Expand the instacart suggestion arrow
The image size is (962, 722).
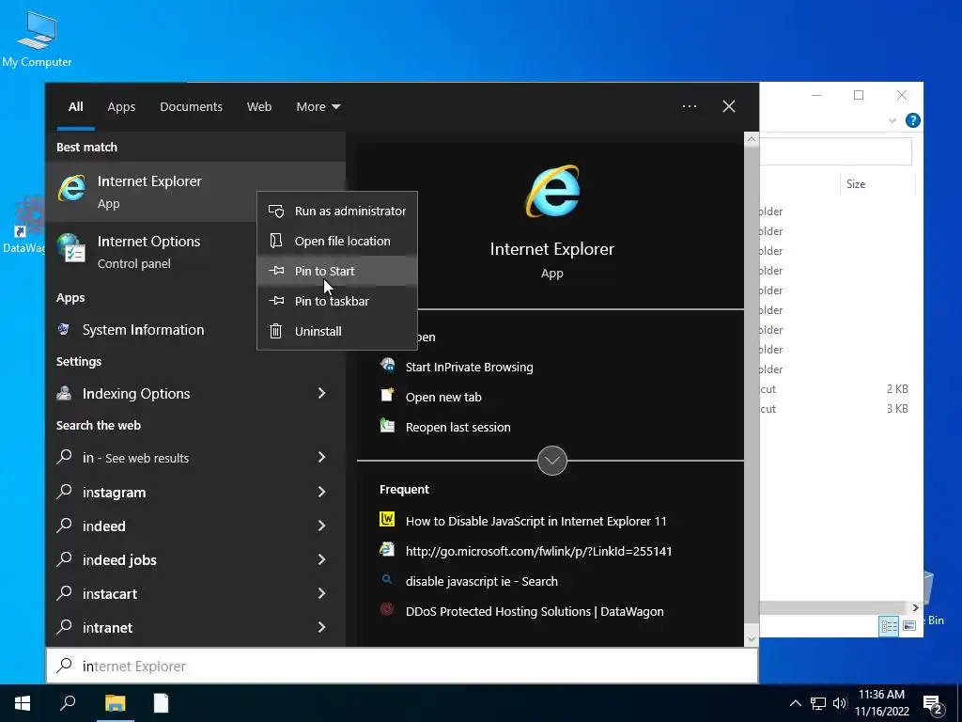pyautogui.click(x=321, y=593)
